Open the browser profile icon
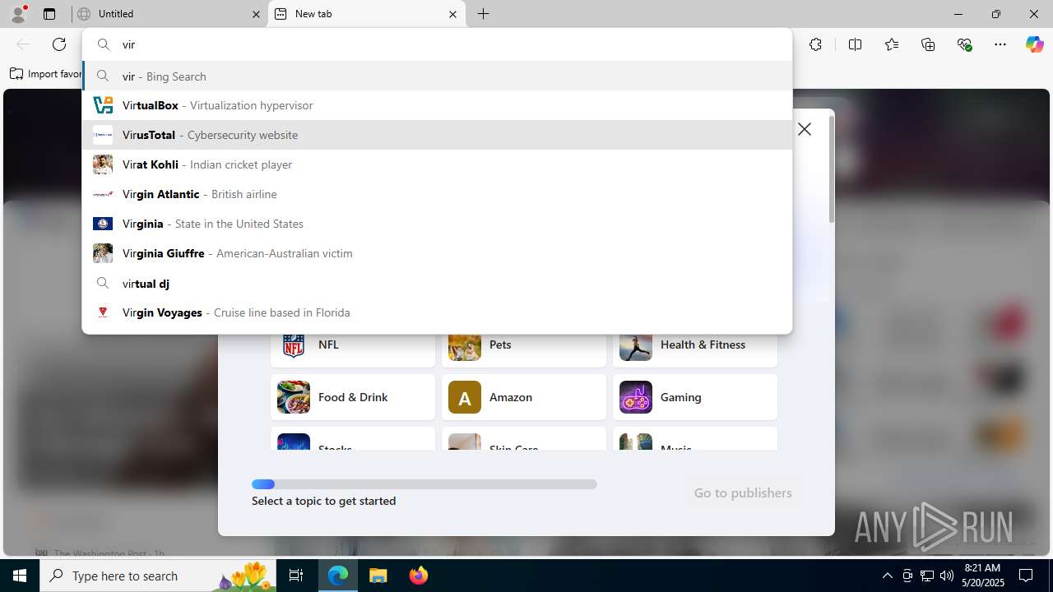This screenshot has height=592, width=1053. click(18, 14)
